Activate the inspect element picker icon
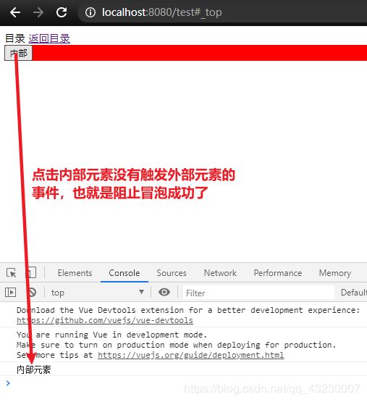 tap(12, 272)
